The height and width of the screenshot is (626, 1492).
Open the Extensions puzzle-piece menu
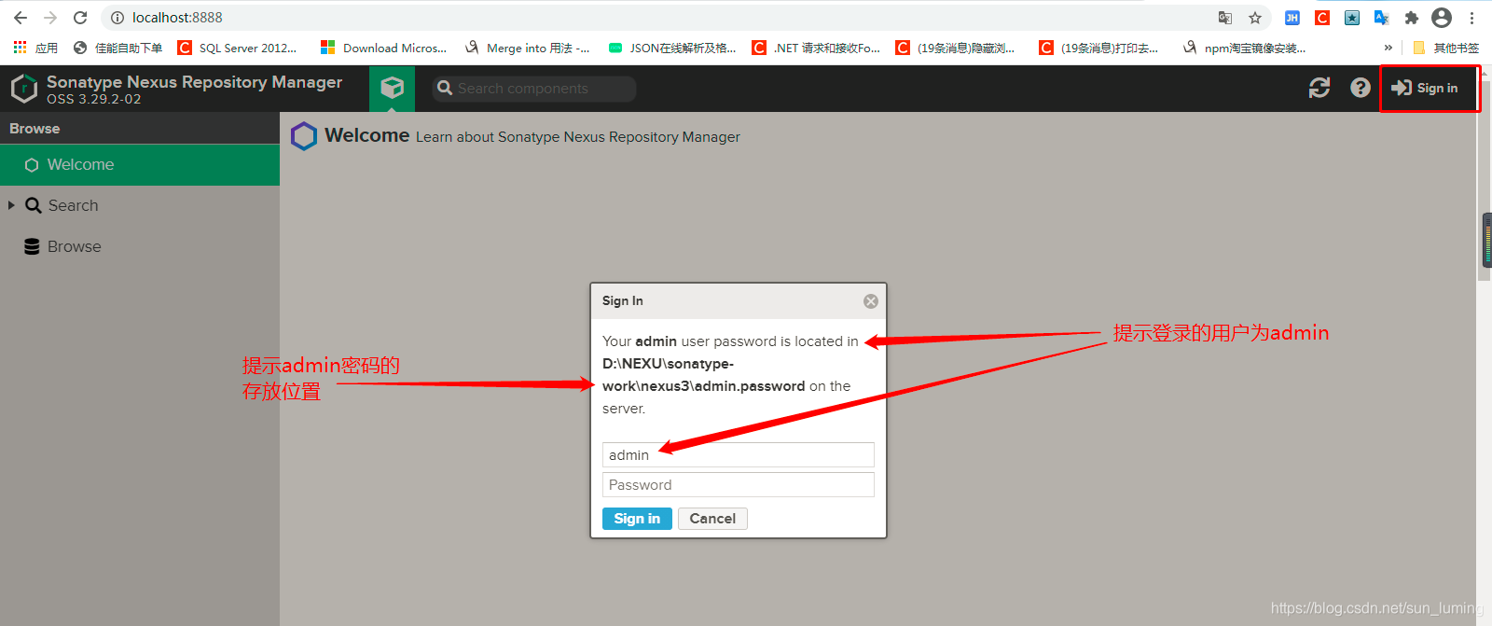tap(1412, 18)
